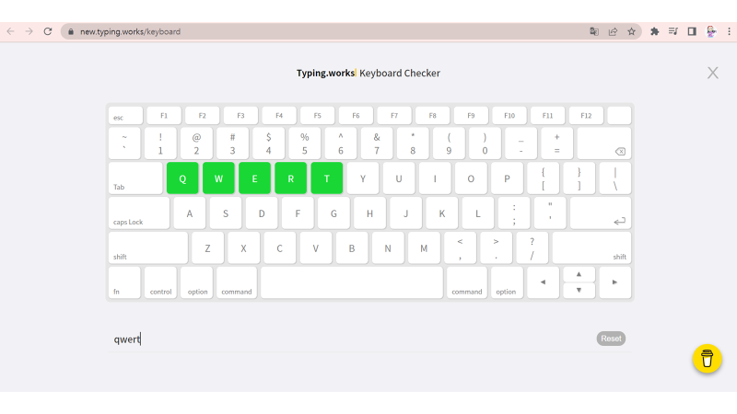Click the G key
Viewport: 737px width, 414px height.
click(333, 213)
